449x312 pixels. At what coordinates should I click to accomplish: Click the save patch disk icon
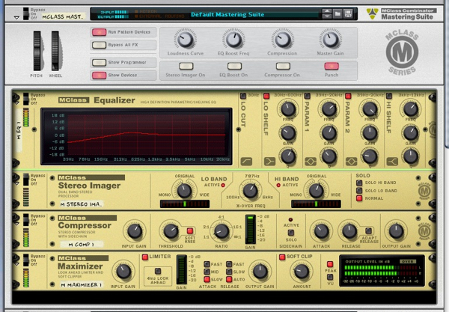tap(349, 13)
